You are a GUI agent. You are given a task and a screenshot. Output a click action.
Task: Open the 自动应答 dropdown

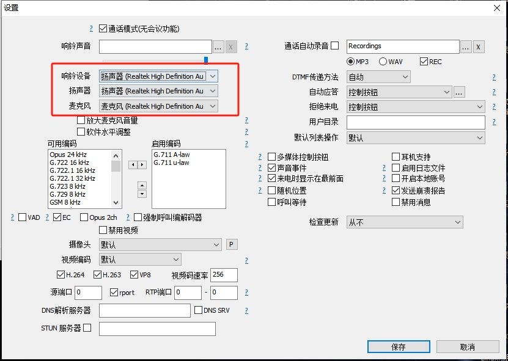coord(399,92)
